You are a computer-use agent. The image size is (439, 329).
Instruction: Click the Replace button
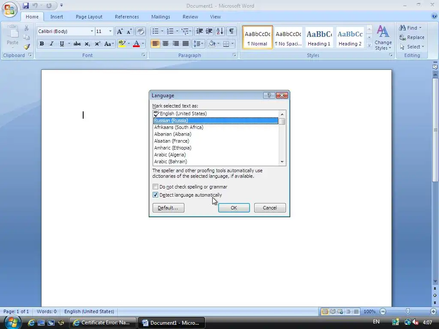pos(412,37)
